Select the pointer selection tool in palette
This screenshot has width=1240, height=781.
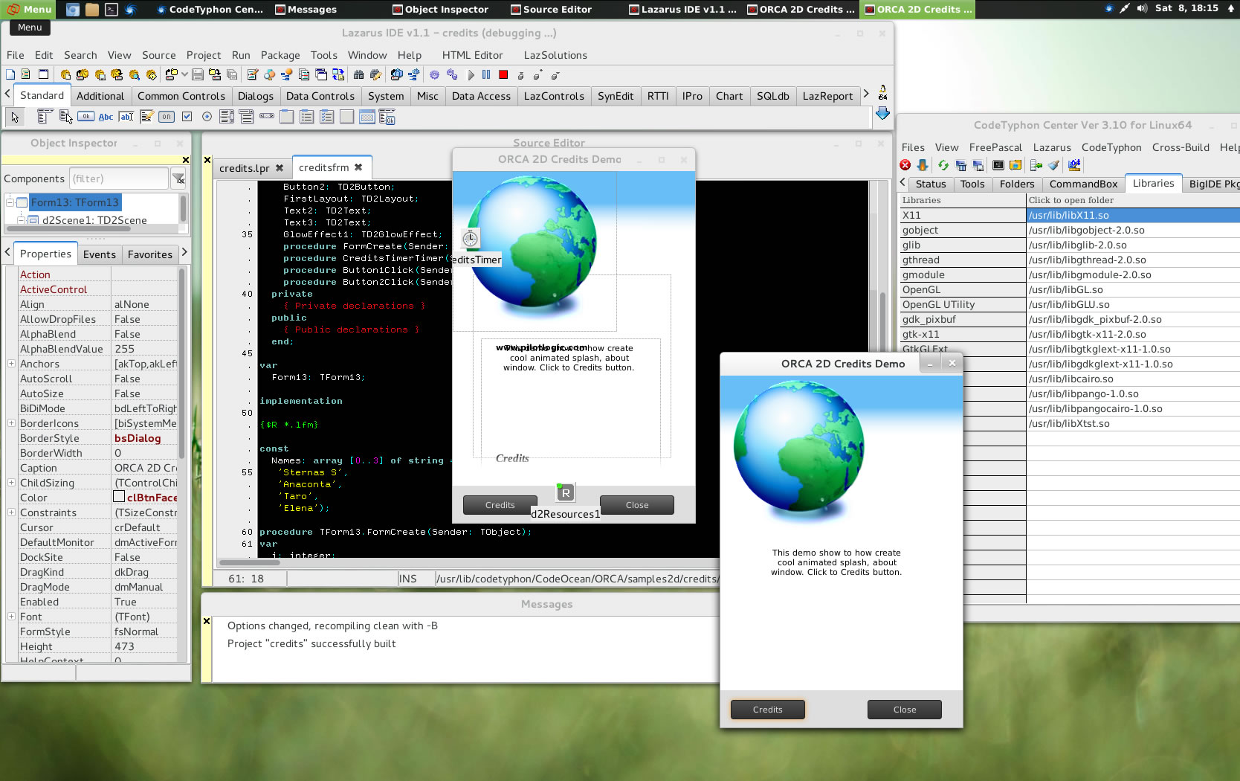tap(15, 117)
